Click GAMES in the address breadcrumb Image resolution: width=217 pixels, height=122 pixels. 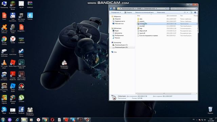[x=139, y=8]
